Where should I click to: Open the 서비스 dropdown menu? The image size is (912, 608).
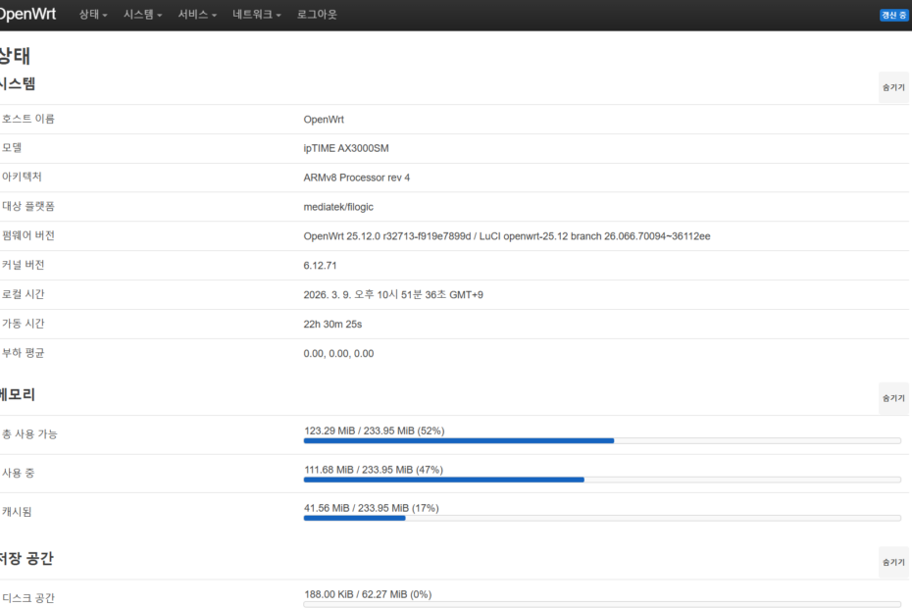(x=197, y=15)
